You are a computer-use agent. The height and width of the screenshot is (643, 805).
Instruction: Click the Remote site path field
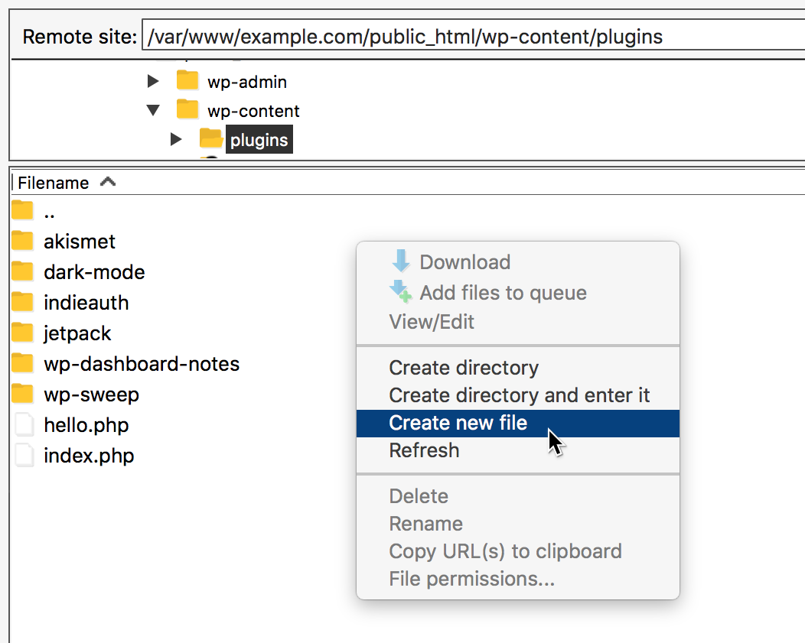click(474, 37)
